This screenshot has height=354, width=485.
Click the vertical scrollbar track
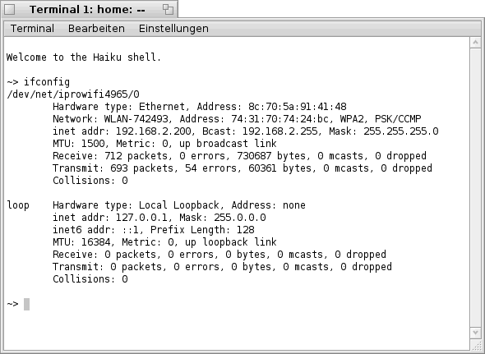[x=475, y=187]
